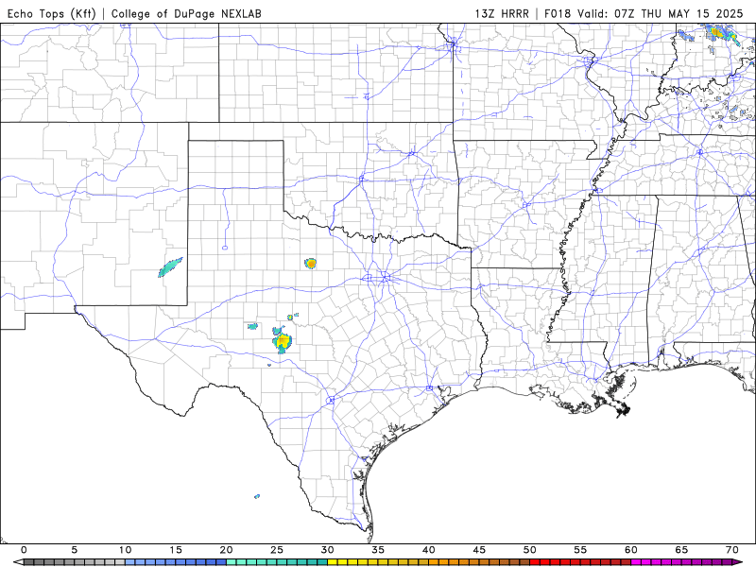Click the gray segment of the color bar
The width and height of the screenshot is (756, 567).
(75, 562)
